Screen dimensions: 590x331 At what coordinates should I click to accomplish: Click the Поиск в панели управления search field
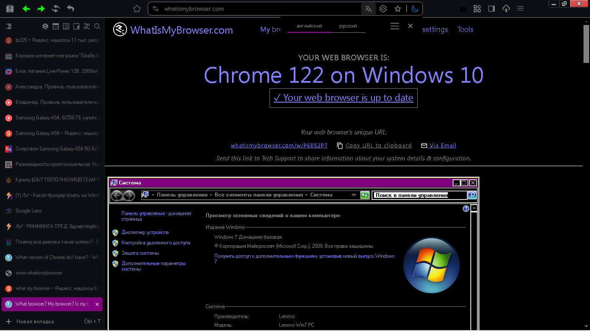(x=420, y=195)
